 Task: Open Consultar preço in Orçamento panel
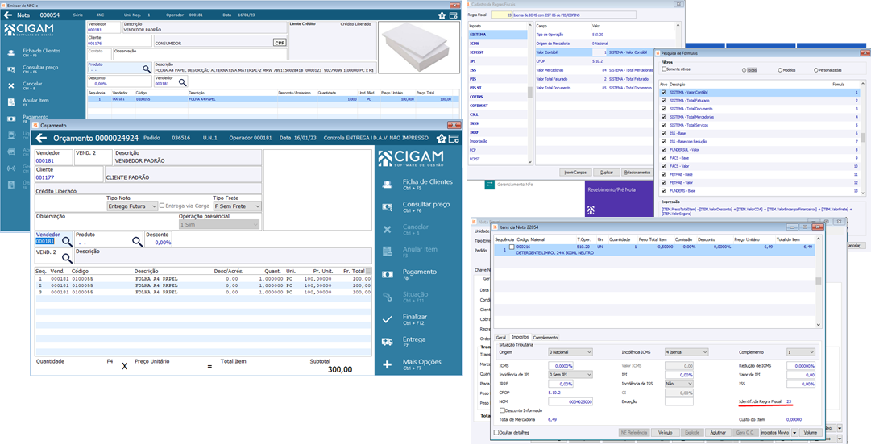pyautogui.click(x=416, y=207)
